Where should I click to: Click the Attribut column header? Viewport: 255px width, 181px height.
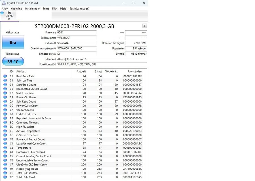point(43,71)
